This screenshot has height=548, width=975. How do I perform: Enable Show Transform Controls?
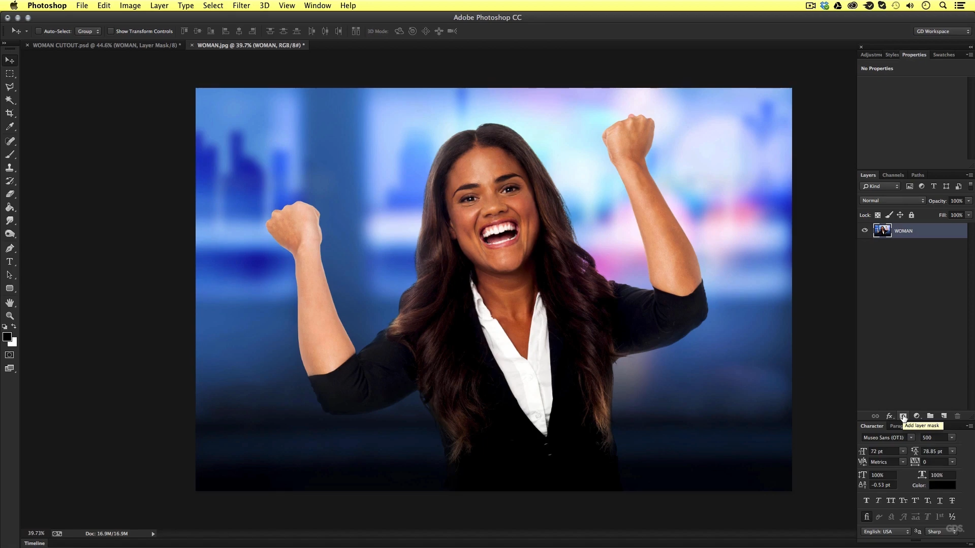(x=111, y=31)
